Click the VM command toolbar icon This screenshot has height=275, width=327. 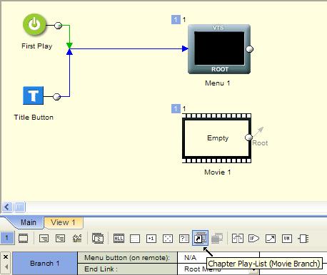(287, 238)
